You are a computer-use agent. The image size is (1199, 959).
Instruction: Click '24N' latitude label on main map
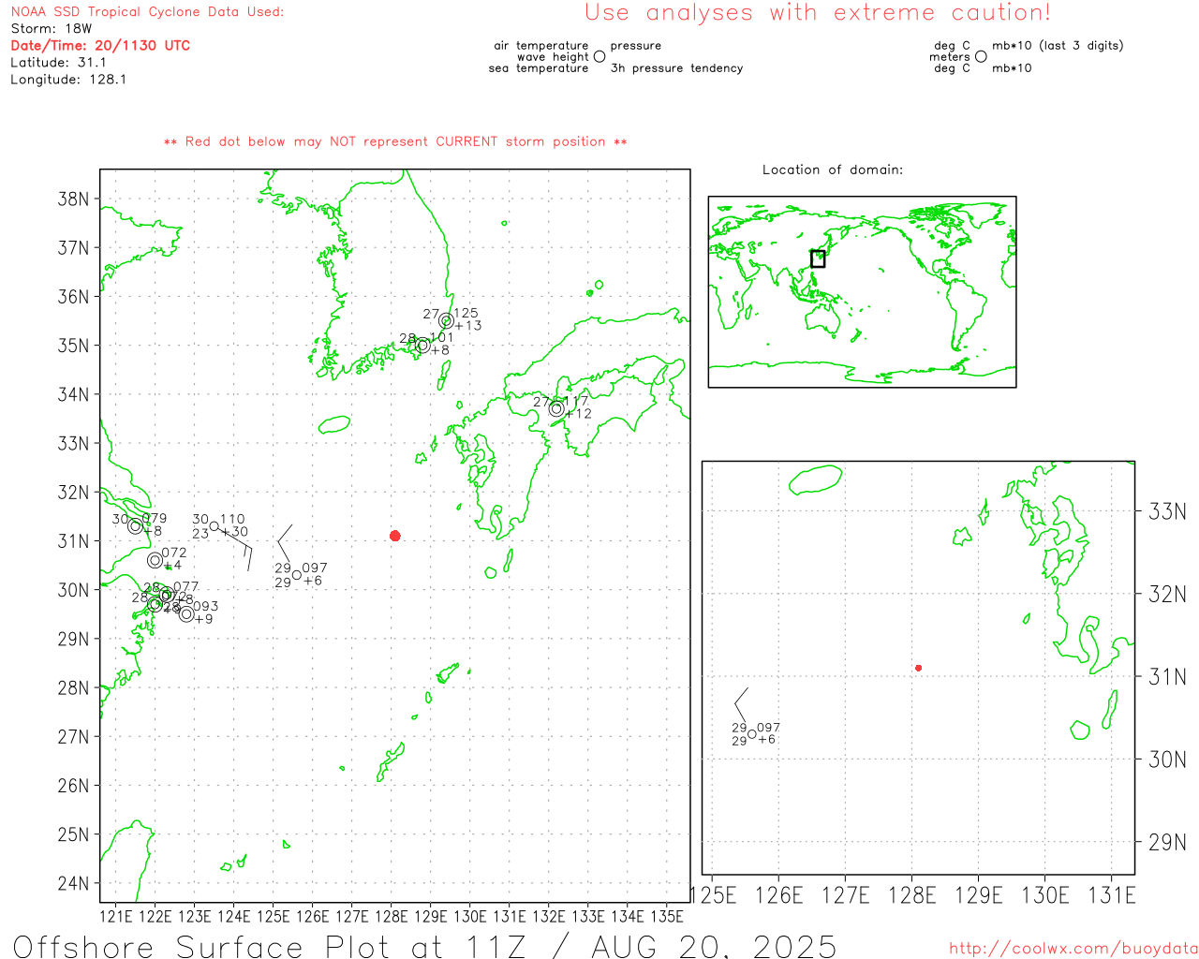[73, 883]
